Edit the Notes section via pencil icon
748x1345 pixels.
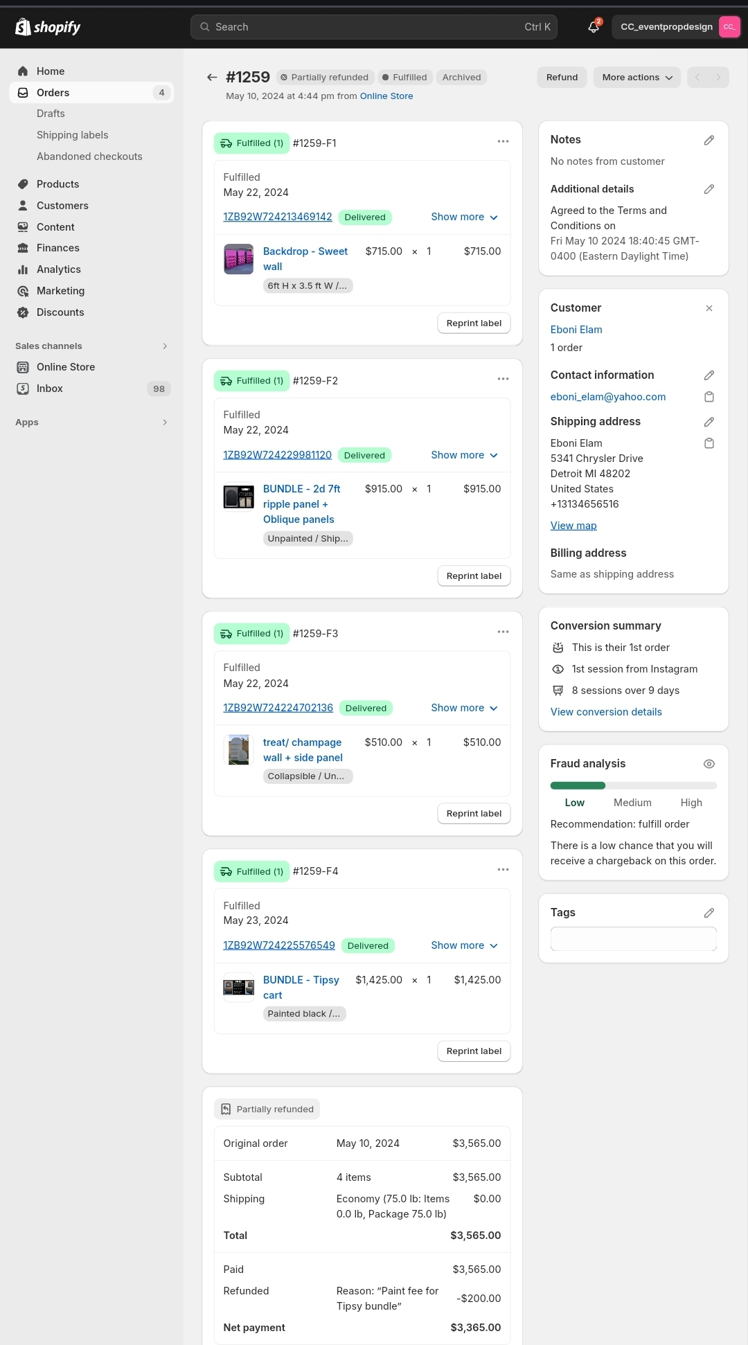coord(709,140)
